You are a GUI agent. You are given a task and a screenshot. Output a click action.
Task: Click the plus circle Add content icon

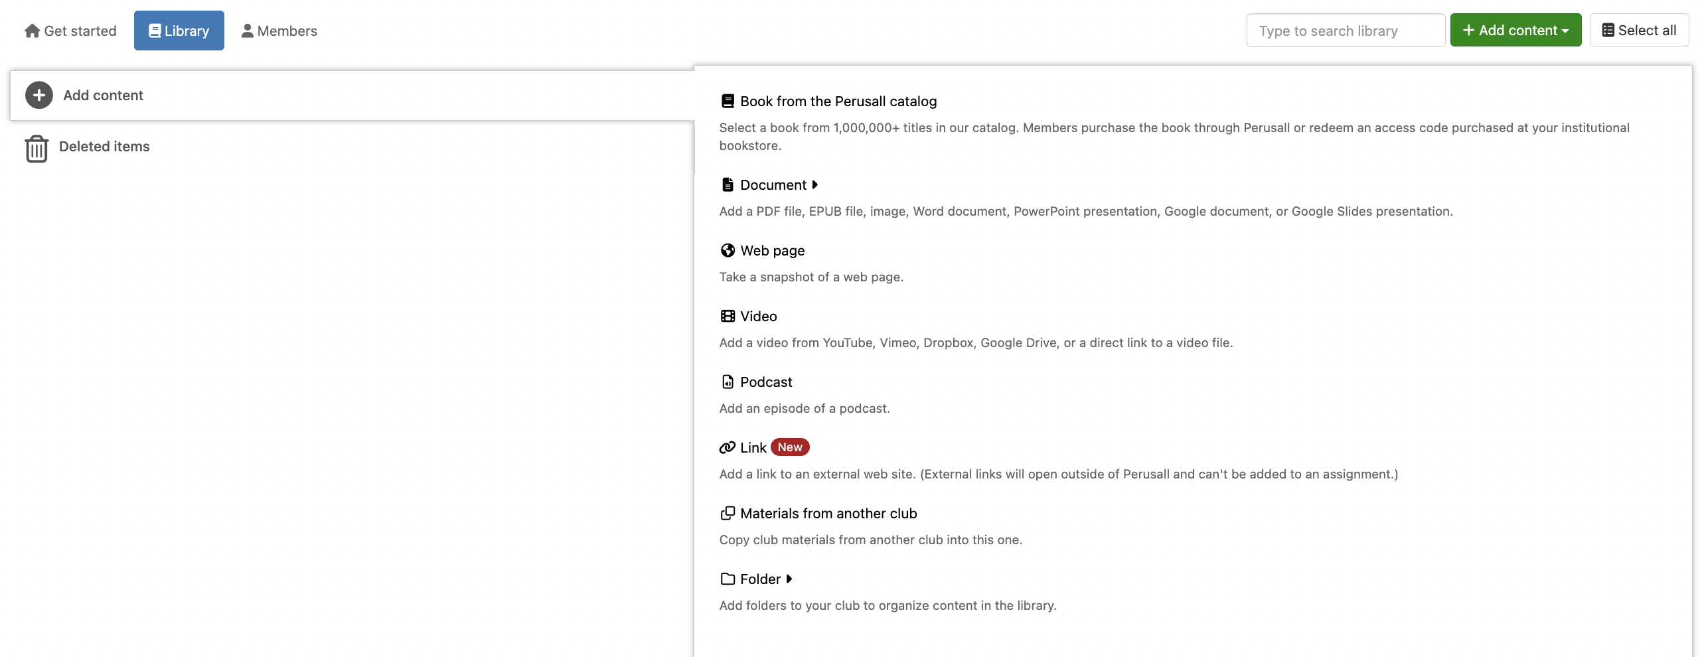click(39, 96)
